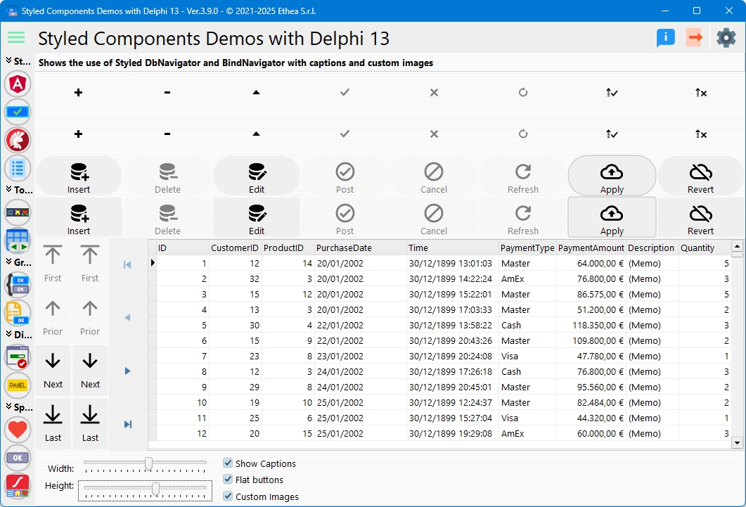Click the Delphi helmet icon in the sidebar

click(18, 140)
